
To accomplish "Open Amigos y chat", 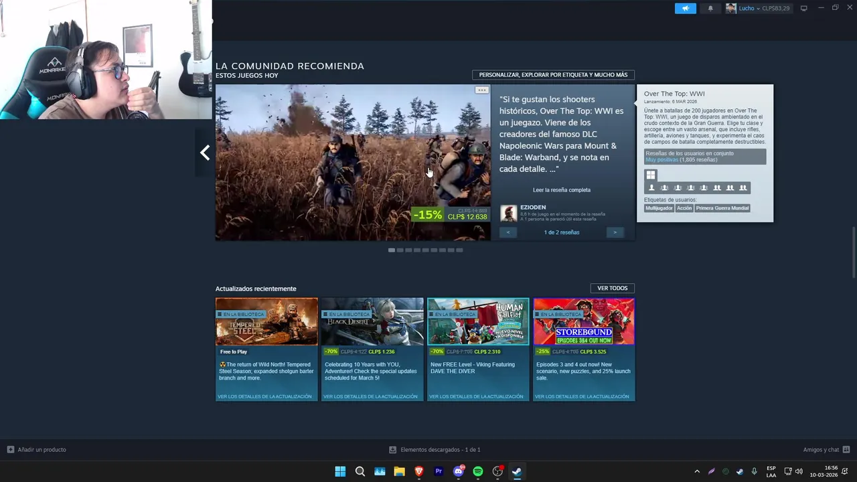I will click(826, 450).
